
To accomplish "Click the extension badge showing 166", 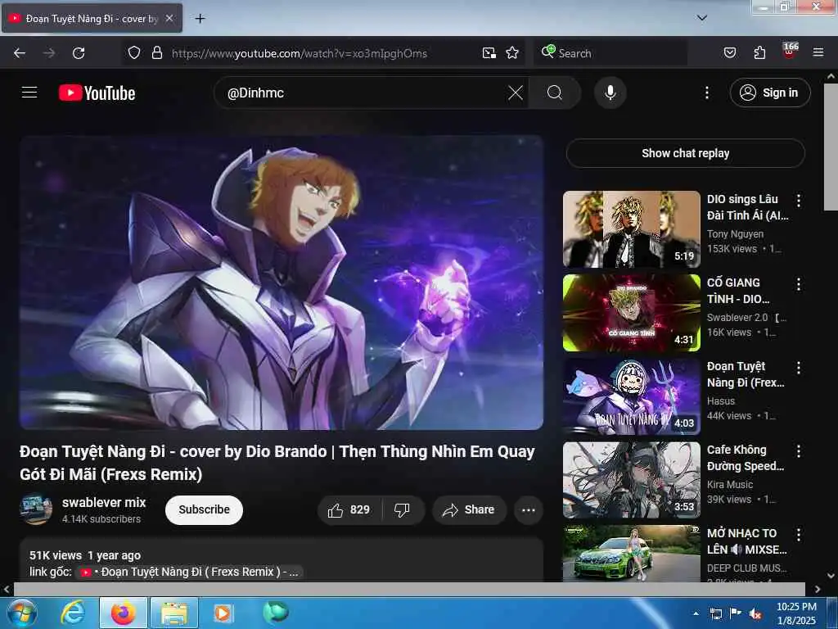I will tap(790, 51).
